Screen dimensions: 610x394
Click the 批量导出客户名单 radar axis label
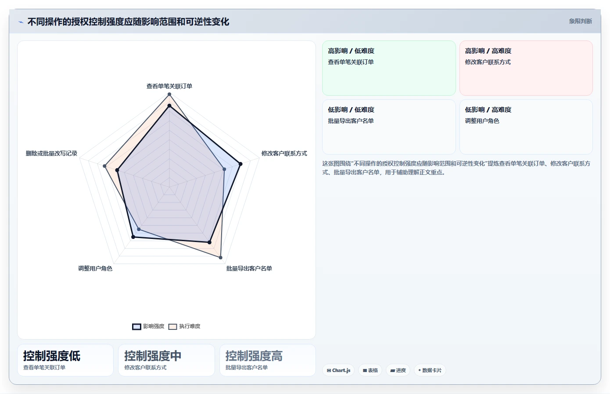249,268
